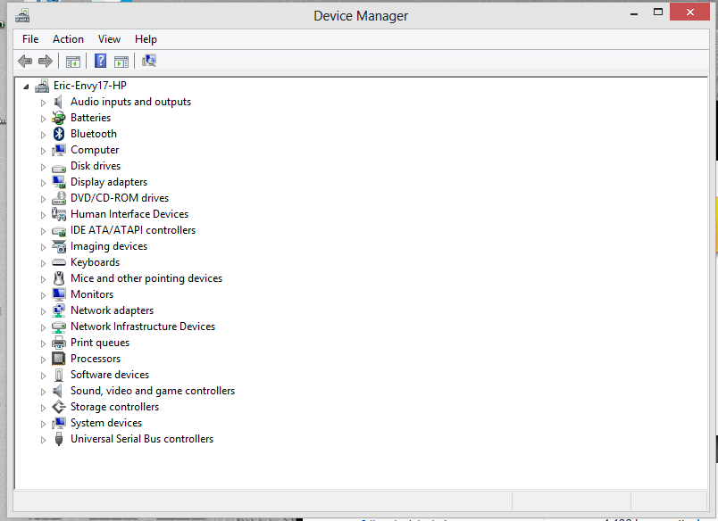
Task: Select the Human Interface Devices item
Action: [x=129, y=214]
